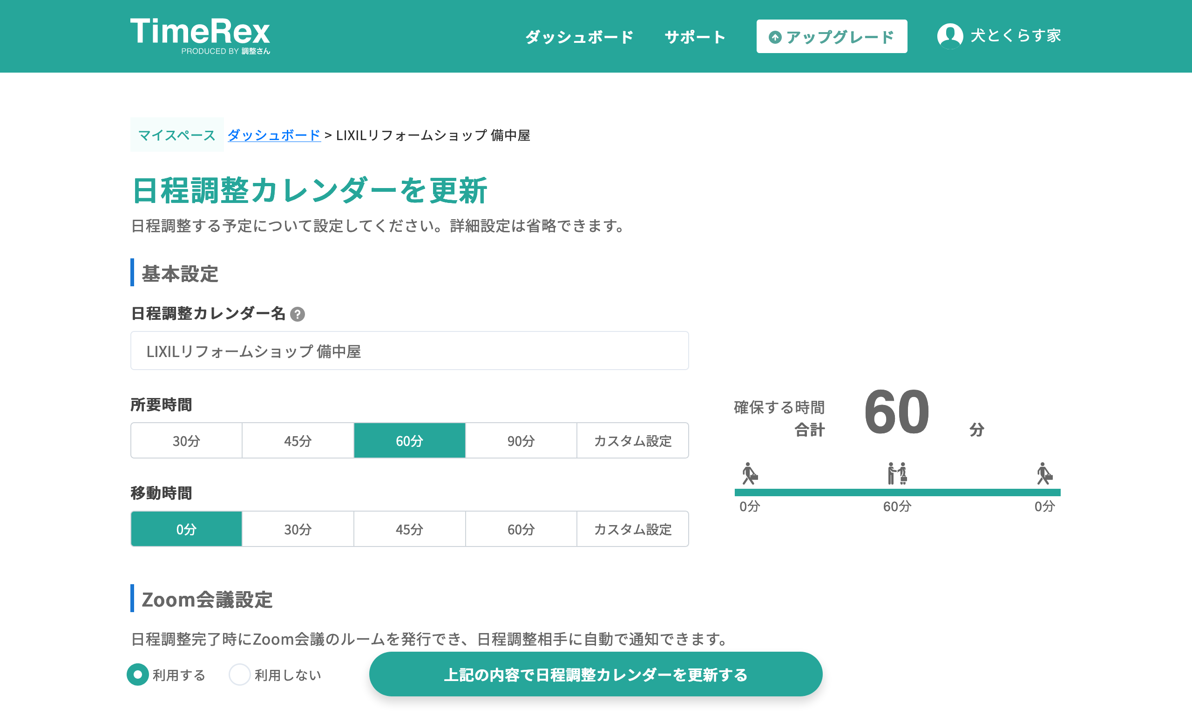Viewport: 1192px width, 715px height.
Task: Click the large 60 total minutes value
Action: (897, 412)
